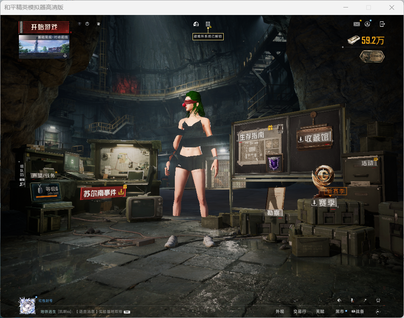Click the gold G trophy icon

pos(323,176)
